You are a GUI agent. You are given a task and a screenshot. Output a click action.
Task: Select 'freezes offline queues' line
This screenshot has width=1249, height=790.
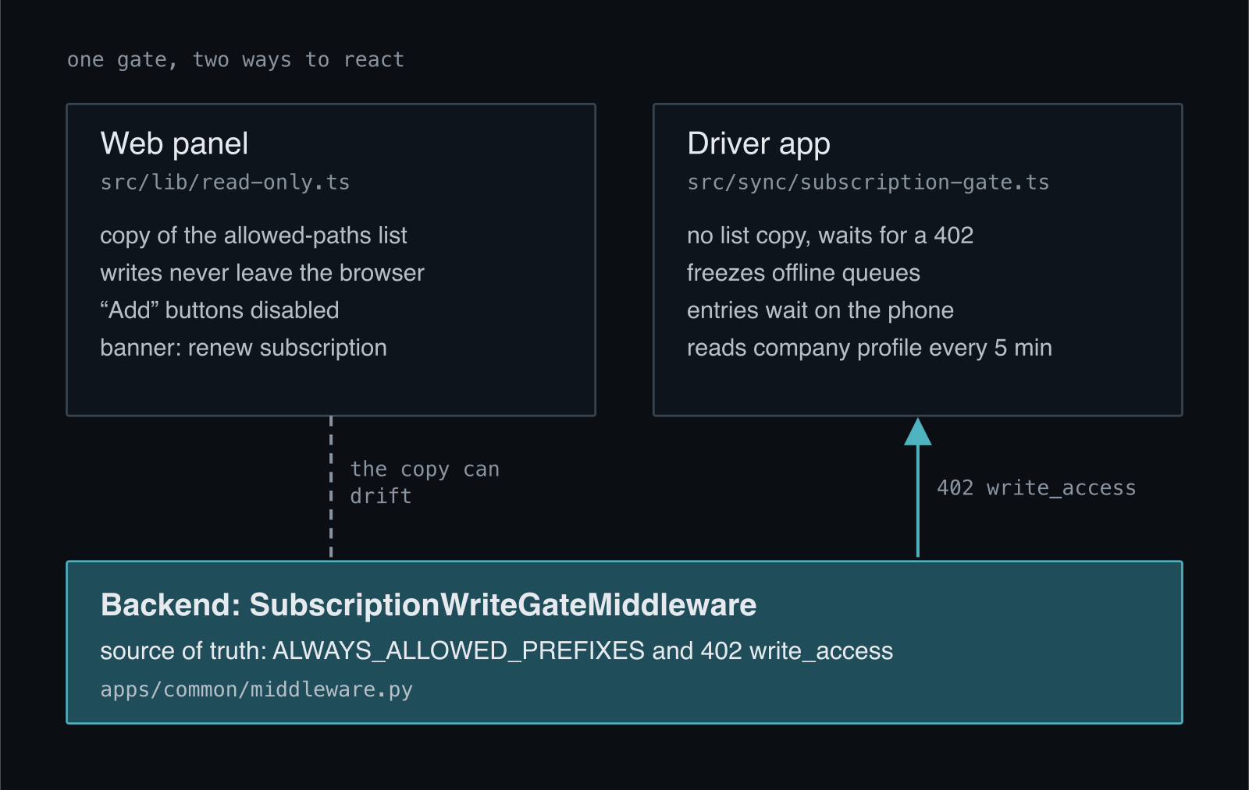click(803, 273)
